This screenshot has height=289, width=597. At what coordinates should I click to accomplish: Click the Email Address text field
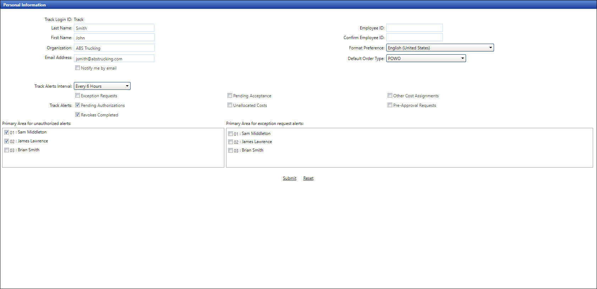tap(114, 59)
